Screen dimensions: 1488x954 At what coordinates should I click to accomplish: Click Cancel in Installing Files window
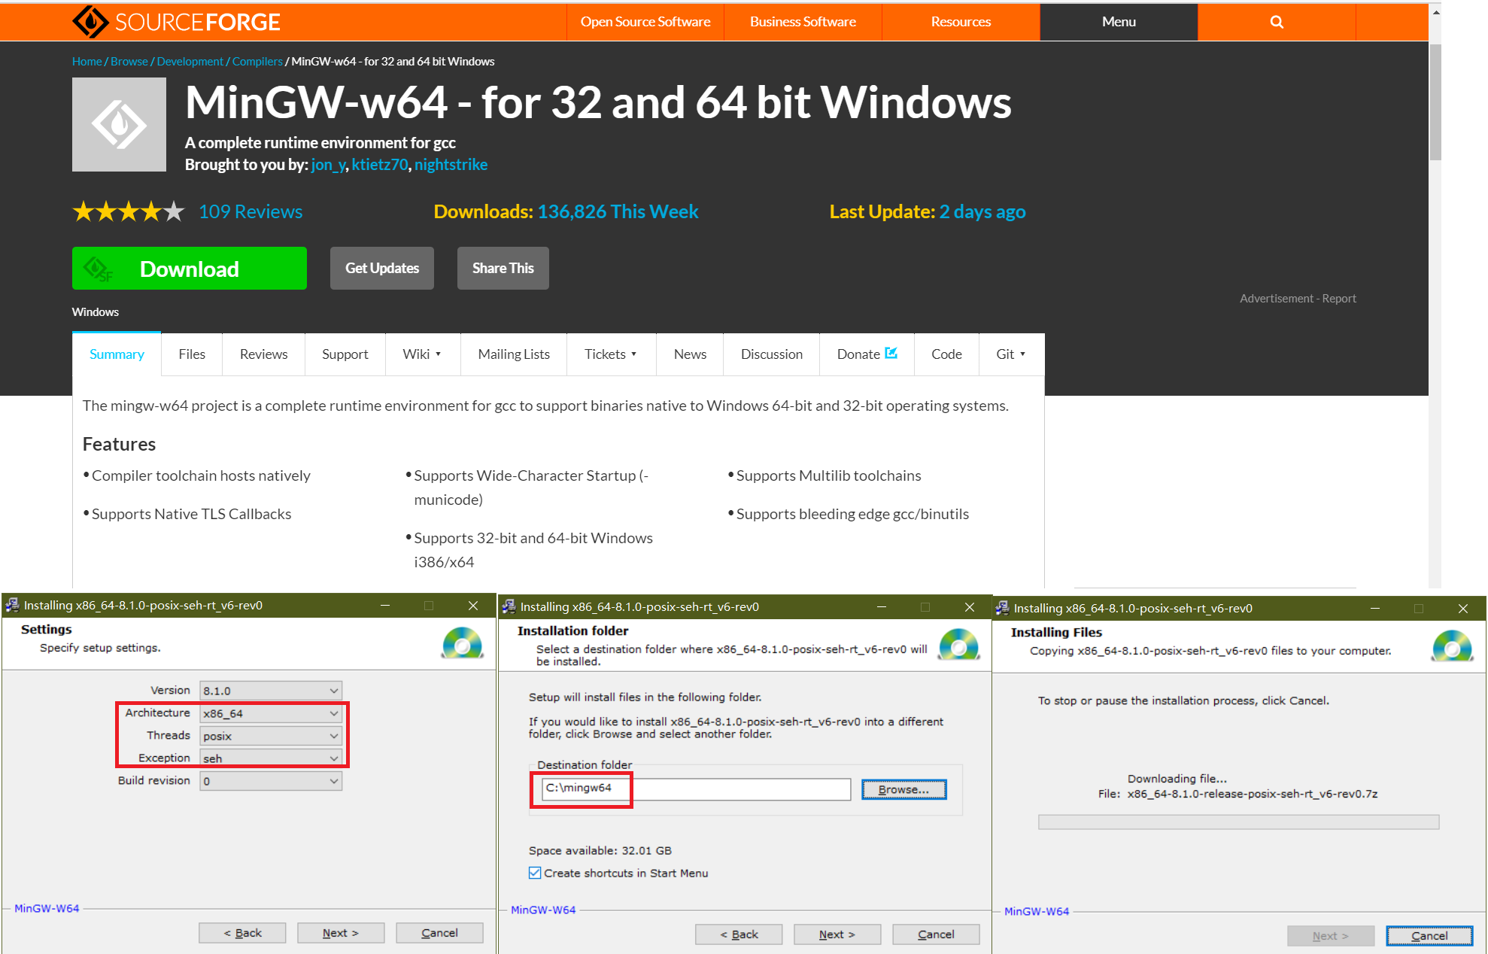(1429, 936)
